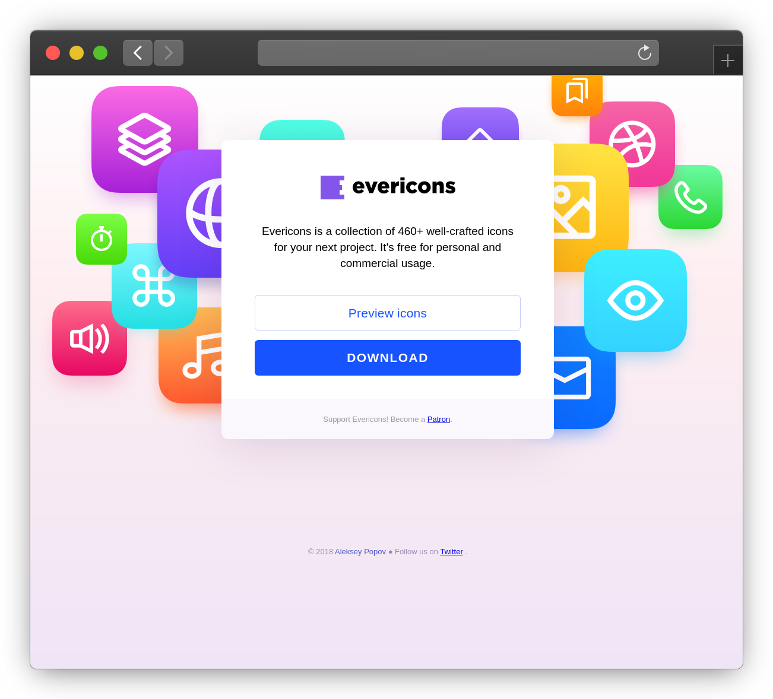The image size is (773, 699).
Task: Click the red speaker volume icon
Action: 89,338
